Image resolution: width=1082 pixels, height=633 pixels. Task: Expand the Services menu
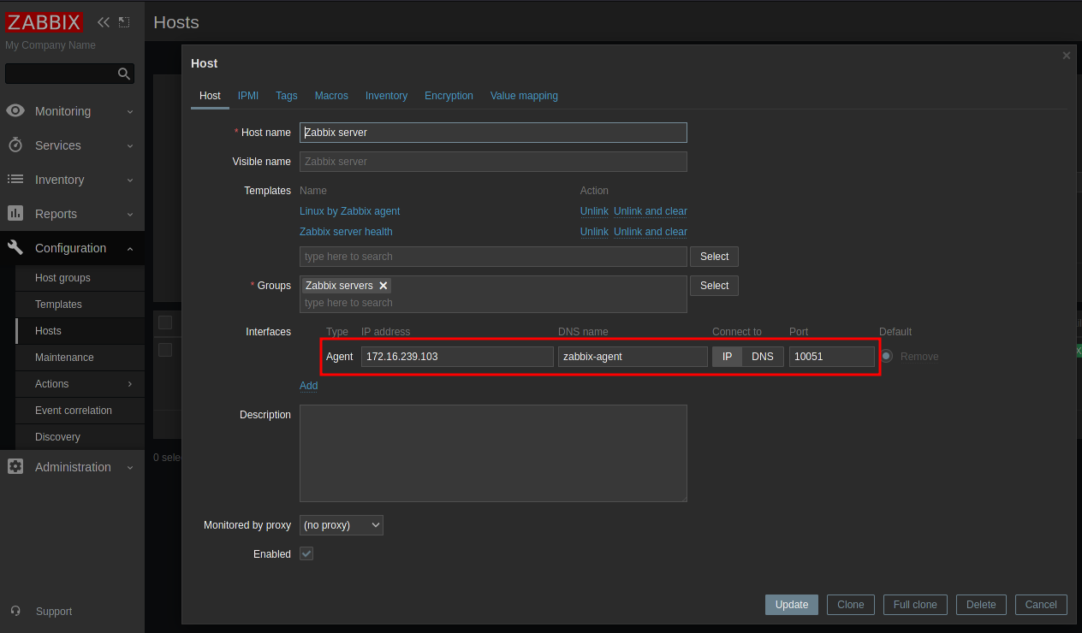point(130,145)
